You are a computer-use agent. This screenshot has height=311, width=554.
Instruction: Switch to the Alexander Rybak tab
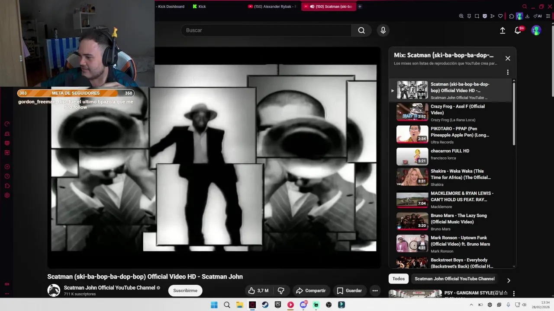tap(272, 6)
